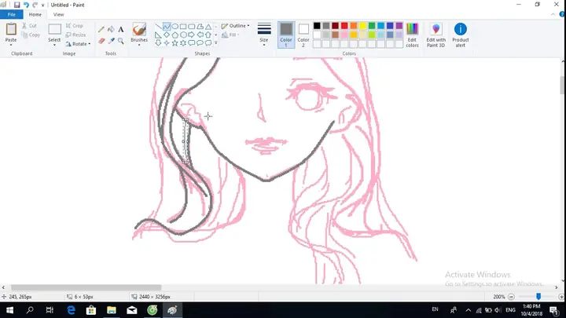The width and height of the screenshot is (566, 318).
Task: Open the Paste dropdown arrow
Action: point(11,45)
